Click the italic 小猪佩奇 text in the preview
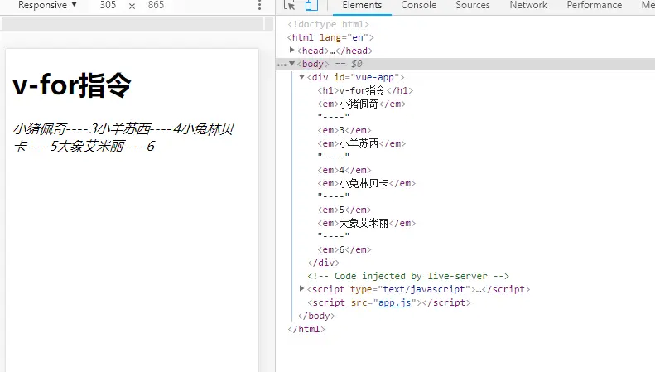 40,128
